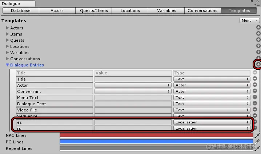Edit the Menu Text field name box
The height and width of the screenshot is (155, 261).
[x=55, y=98]
